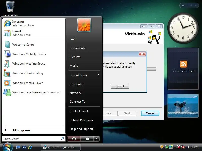Viewport: 202px width, 151px height.
Task: Launch Internet Explorer from quick launch
Action: pyautogui.click(x=30, y=147)
